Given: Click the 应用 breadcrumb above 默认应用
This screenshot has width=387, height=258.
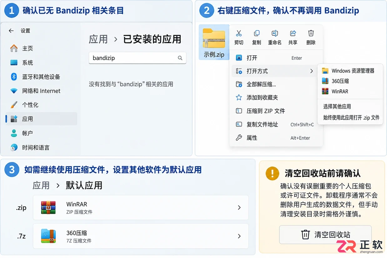Looking at the screenshot, I should [x=41, y=185].
